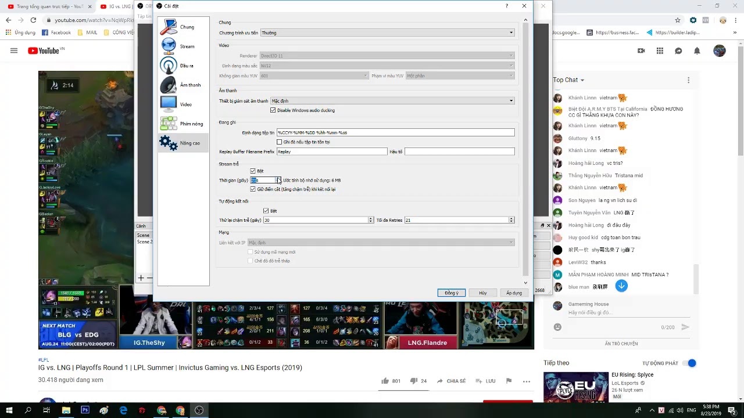Toggle Ghi đè nếu tập tin tồn tại

point(280,142)
